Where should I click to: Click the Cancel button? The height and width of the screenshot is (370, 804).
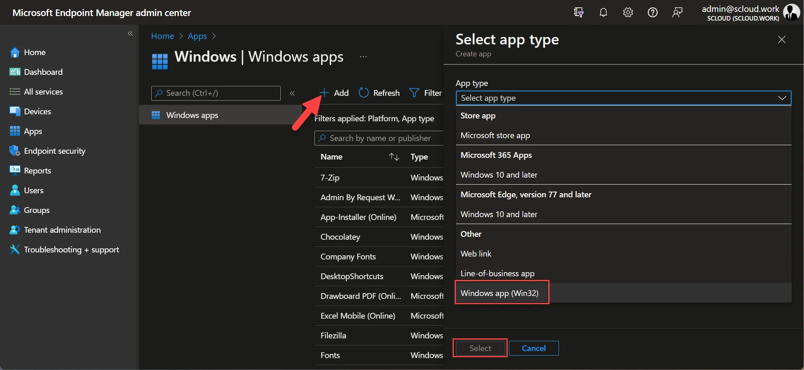click(534, 348)
